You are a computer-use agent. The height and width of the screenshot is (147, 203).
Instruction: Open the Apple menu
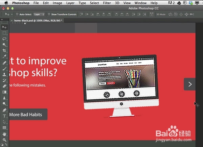tap(6, 3)
